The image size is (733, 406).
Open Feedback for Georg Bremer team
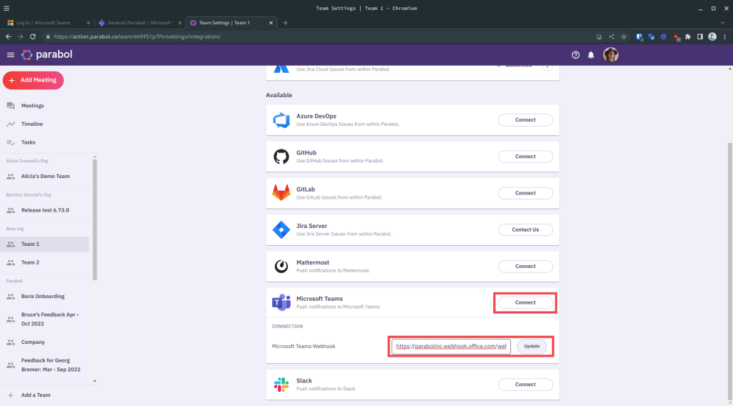[45, 365]
